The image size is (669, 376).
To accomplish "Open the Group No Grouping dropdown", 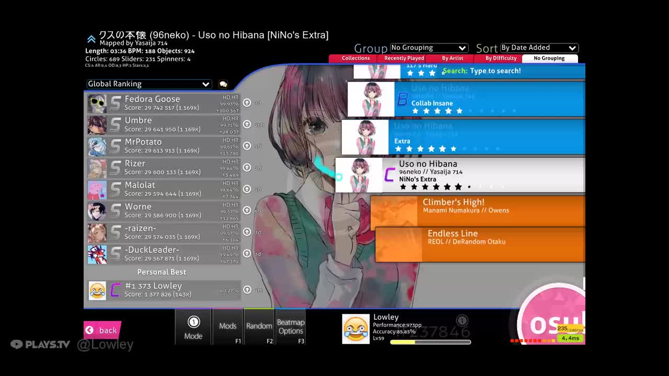I will coord(429,48).
